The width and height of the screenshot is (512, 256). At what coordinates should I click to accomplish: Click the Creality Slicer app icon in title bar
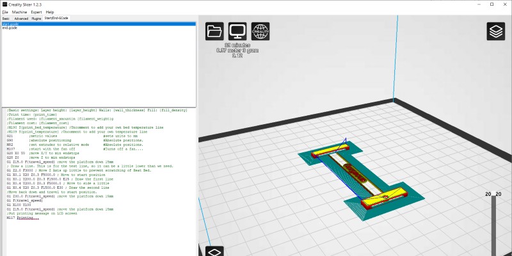tap(4, 4)
